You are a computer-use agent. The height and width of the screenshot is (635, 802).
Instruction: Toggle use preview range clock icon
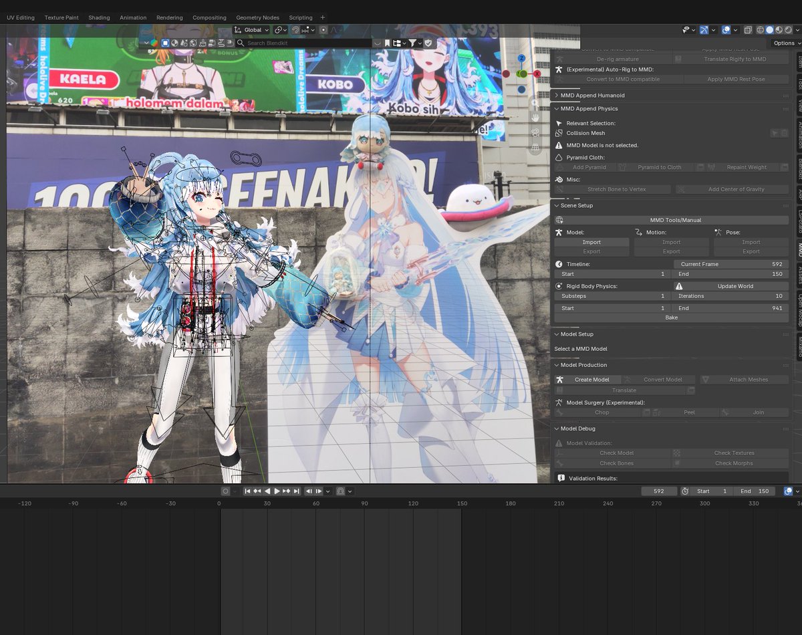coord(685,491)
